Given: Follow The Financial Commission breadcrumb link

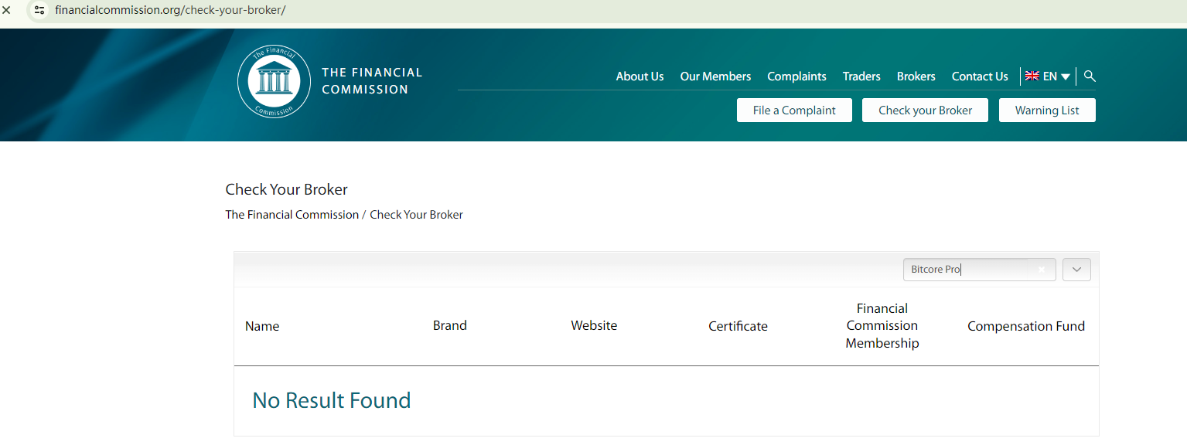Looking at the screenshot, I should [x=292, y=215].
